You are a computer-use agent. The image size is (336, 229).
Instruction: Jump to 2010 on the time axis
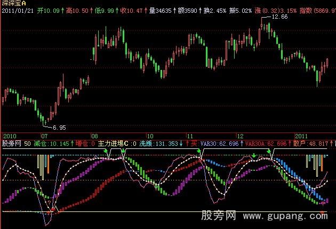[x=10, y=136]
